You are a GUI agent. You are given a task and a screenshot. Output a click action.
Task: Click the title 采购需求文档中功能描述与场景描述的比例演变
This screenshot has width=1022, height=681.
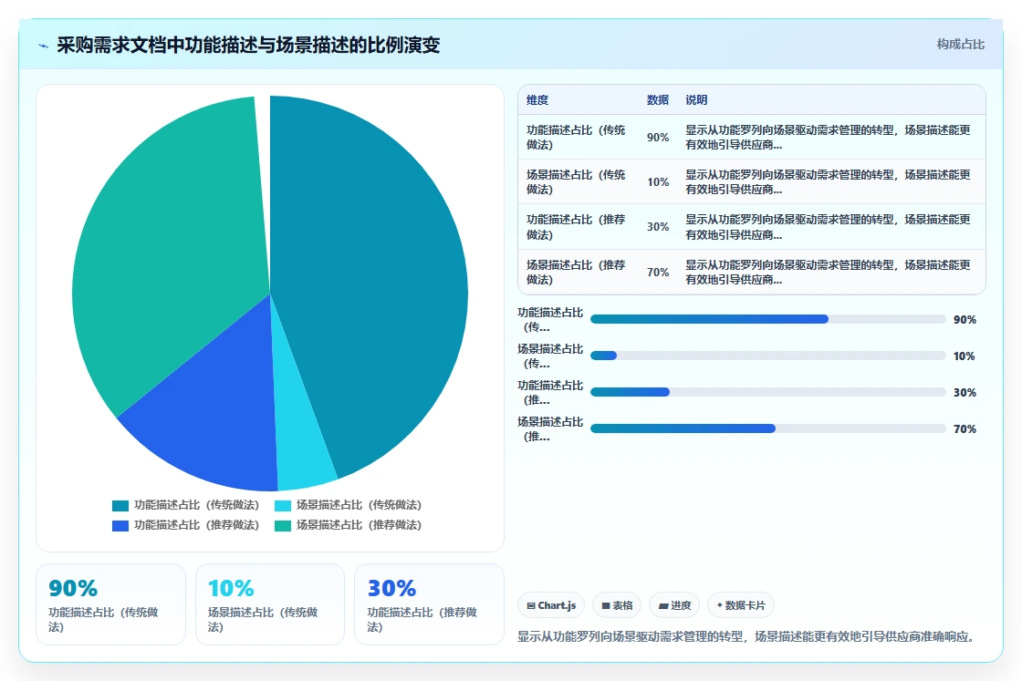pyautogui.click(x=248, y=45)
